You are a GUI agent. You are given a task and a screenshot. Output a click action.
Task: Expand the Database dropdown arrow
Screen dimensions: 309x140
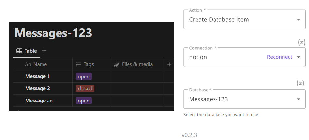298,99
